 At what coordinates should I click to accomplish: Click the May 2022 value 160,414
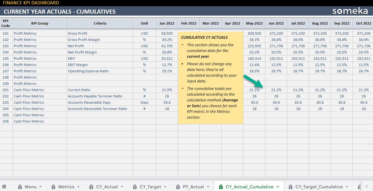[x=254, y=58]
